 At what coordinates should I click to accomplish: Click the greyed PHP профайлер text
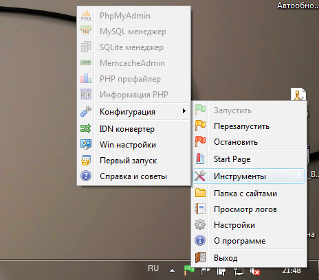click(130, 79)
